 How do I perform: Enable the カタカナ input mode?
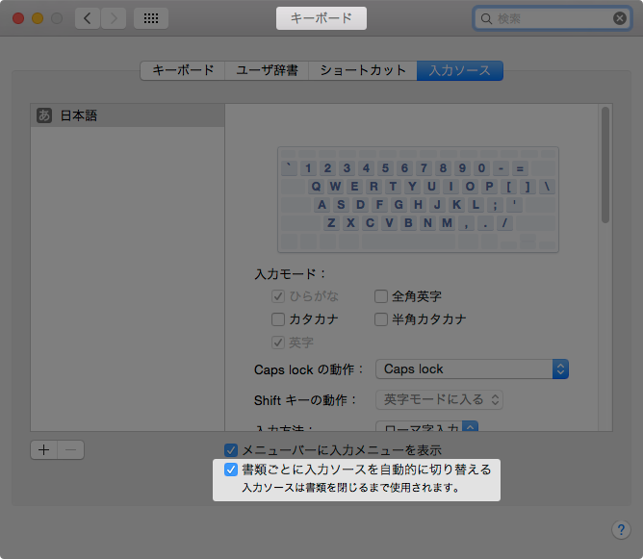278,319
